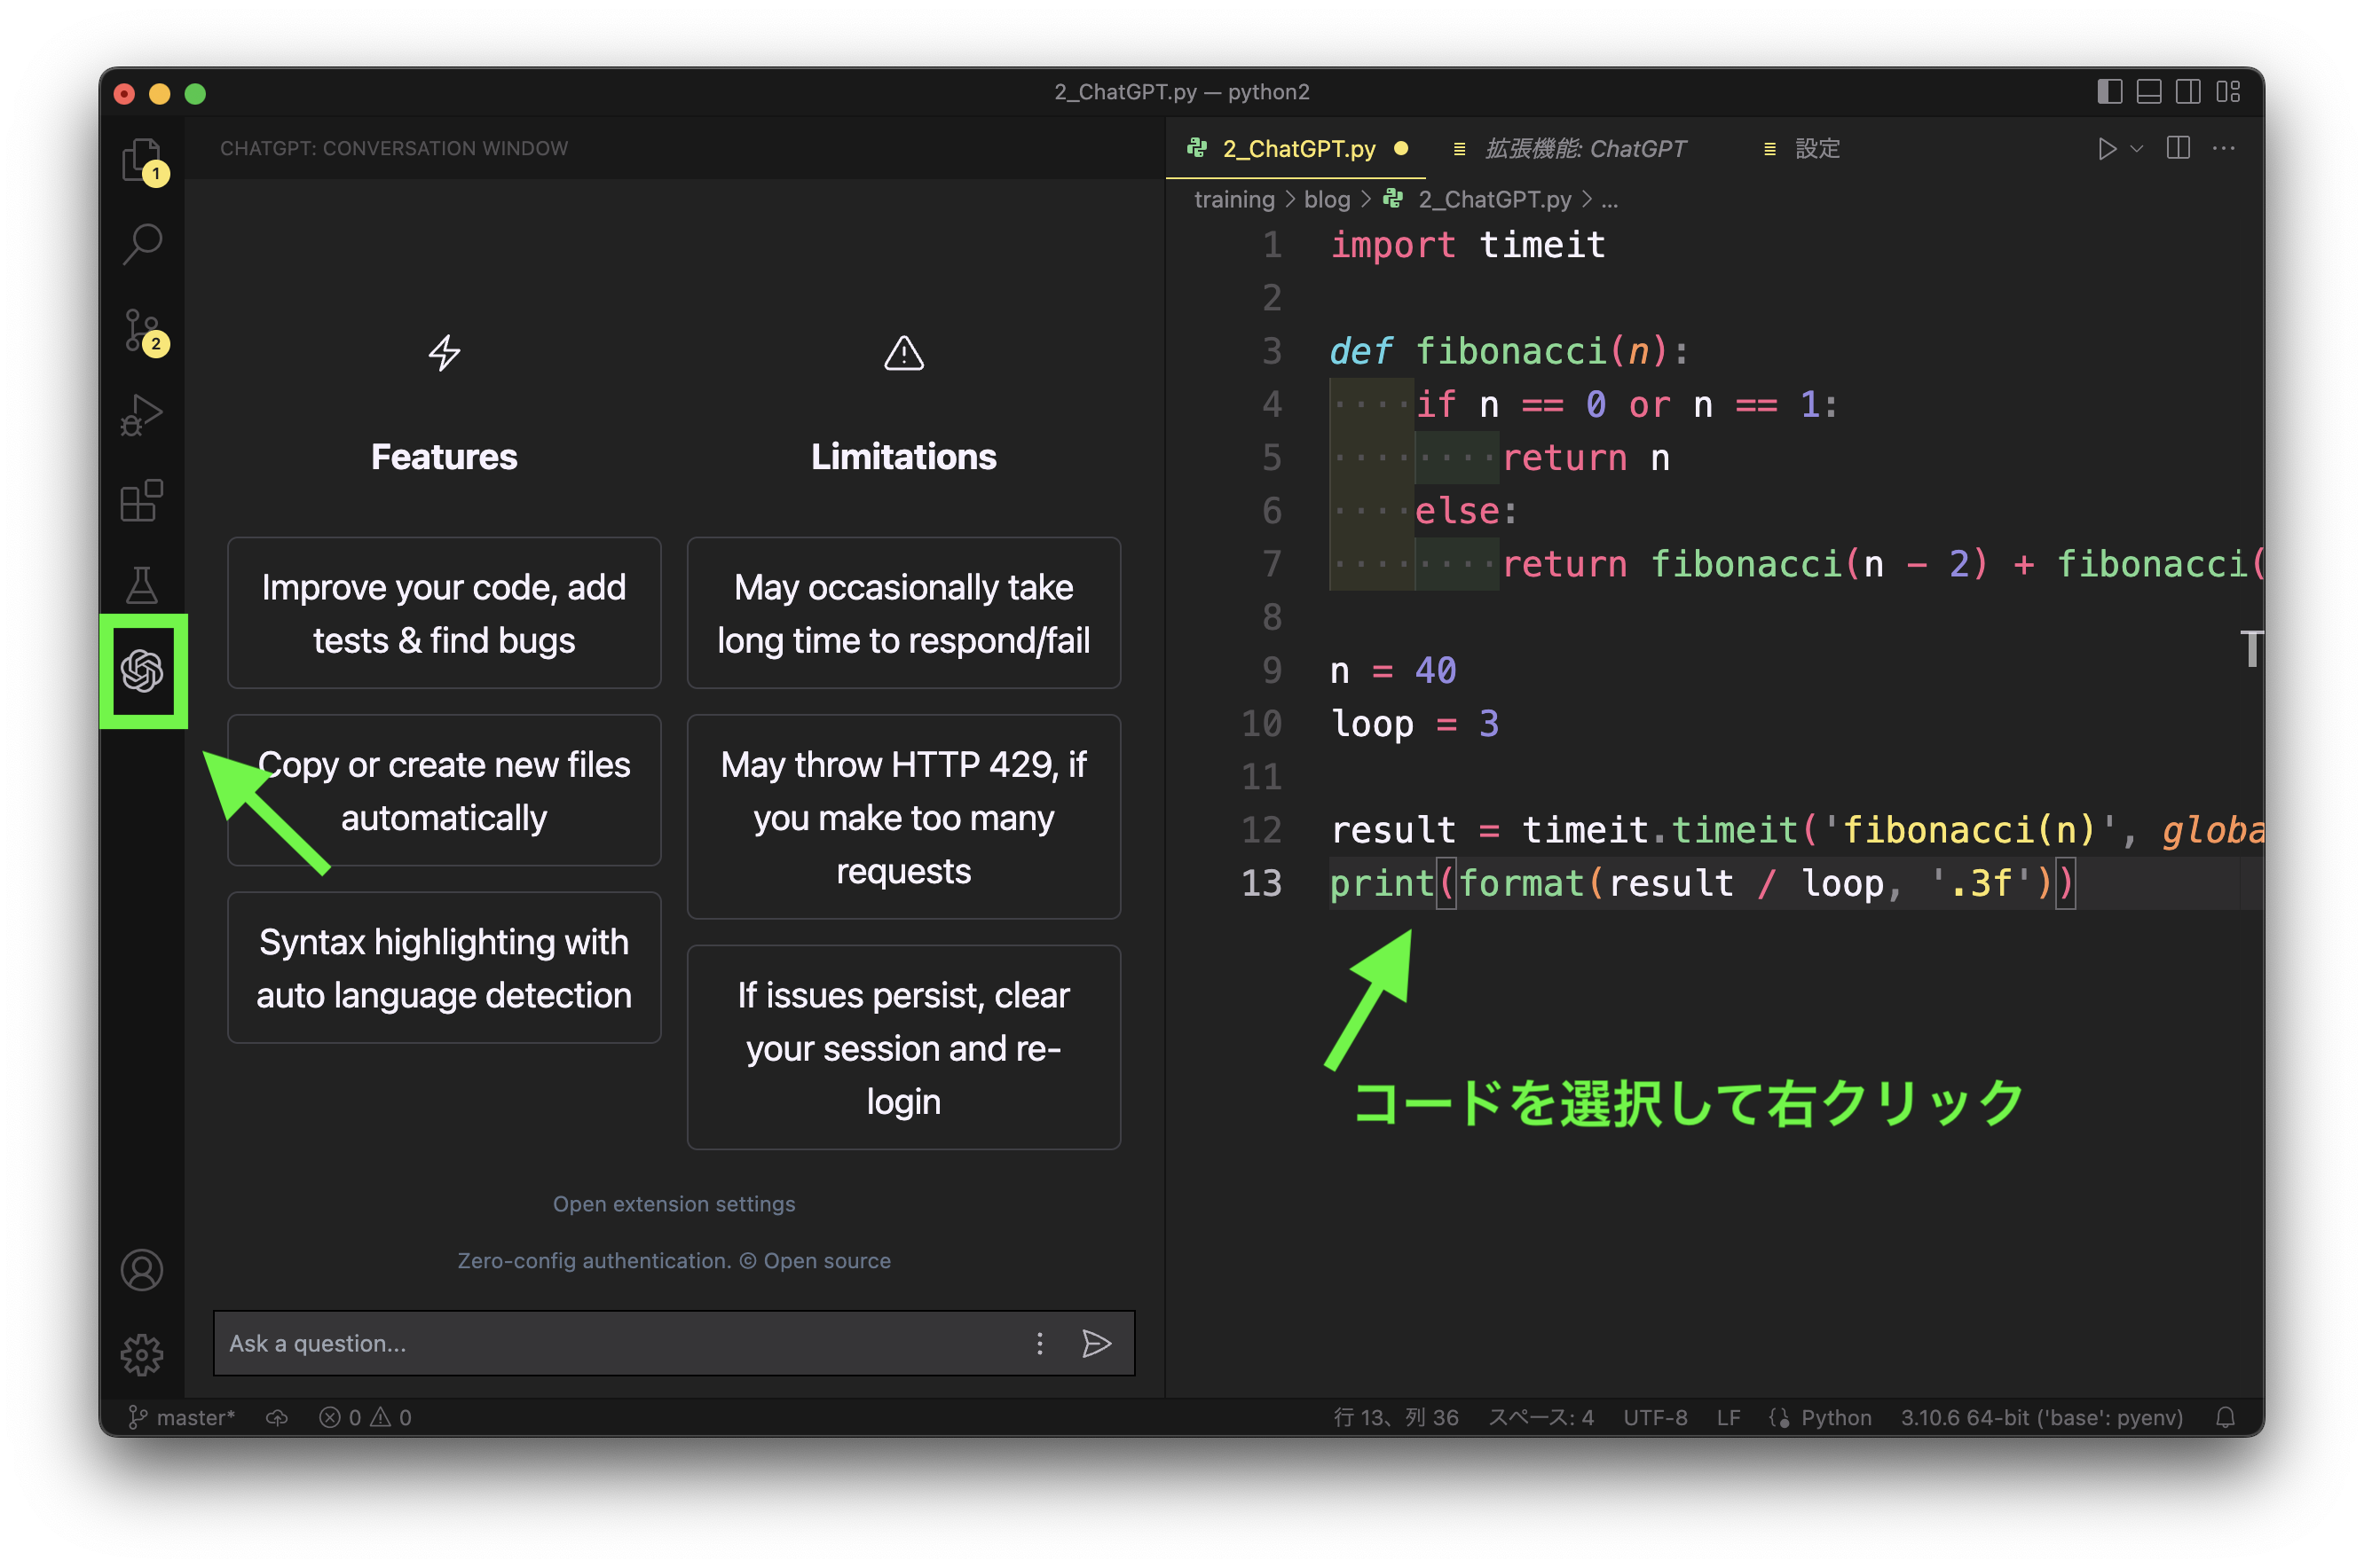Open the Search view icon
The height and width of the screenshot is (1568, 2364).
click(142, 244)
